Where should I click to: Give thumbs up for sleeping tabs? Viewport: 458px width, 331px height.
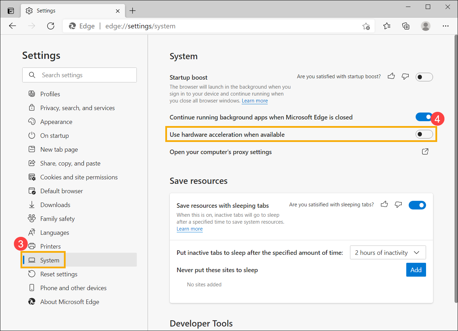pos(384,204)
